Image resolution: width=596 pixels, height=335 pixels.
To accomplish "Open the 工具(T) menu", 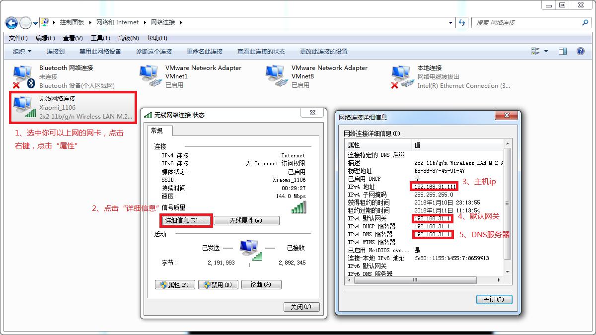I will pyautogui.click(x=100, y=38).
